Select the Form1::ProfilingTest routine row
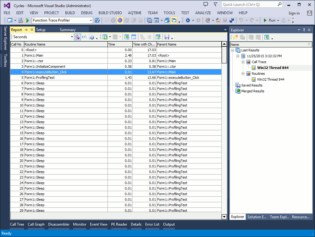This screenshot has height=237, width=315. pyautogui.click(x=116, y=78)
